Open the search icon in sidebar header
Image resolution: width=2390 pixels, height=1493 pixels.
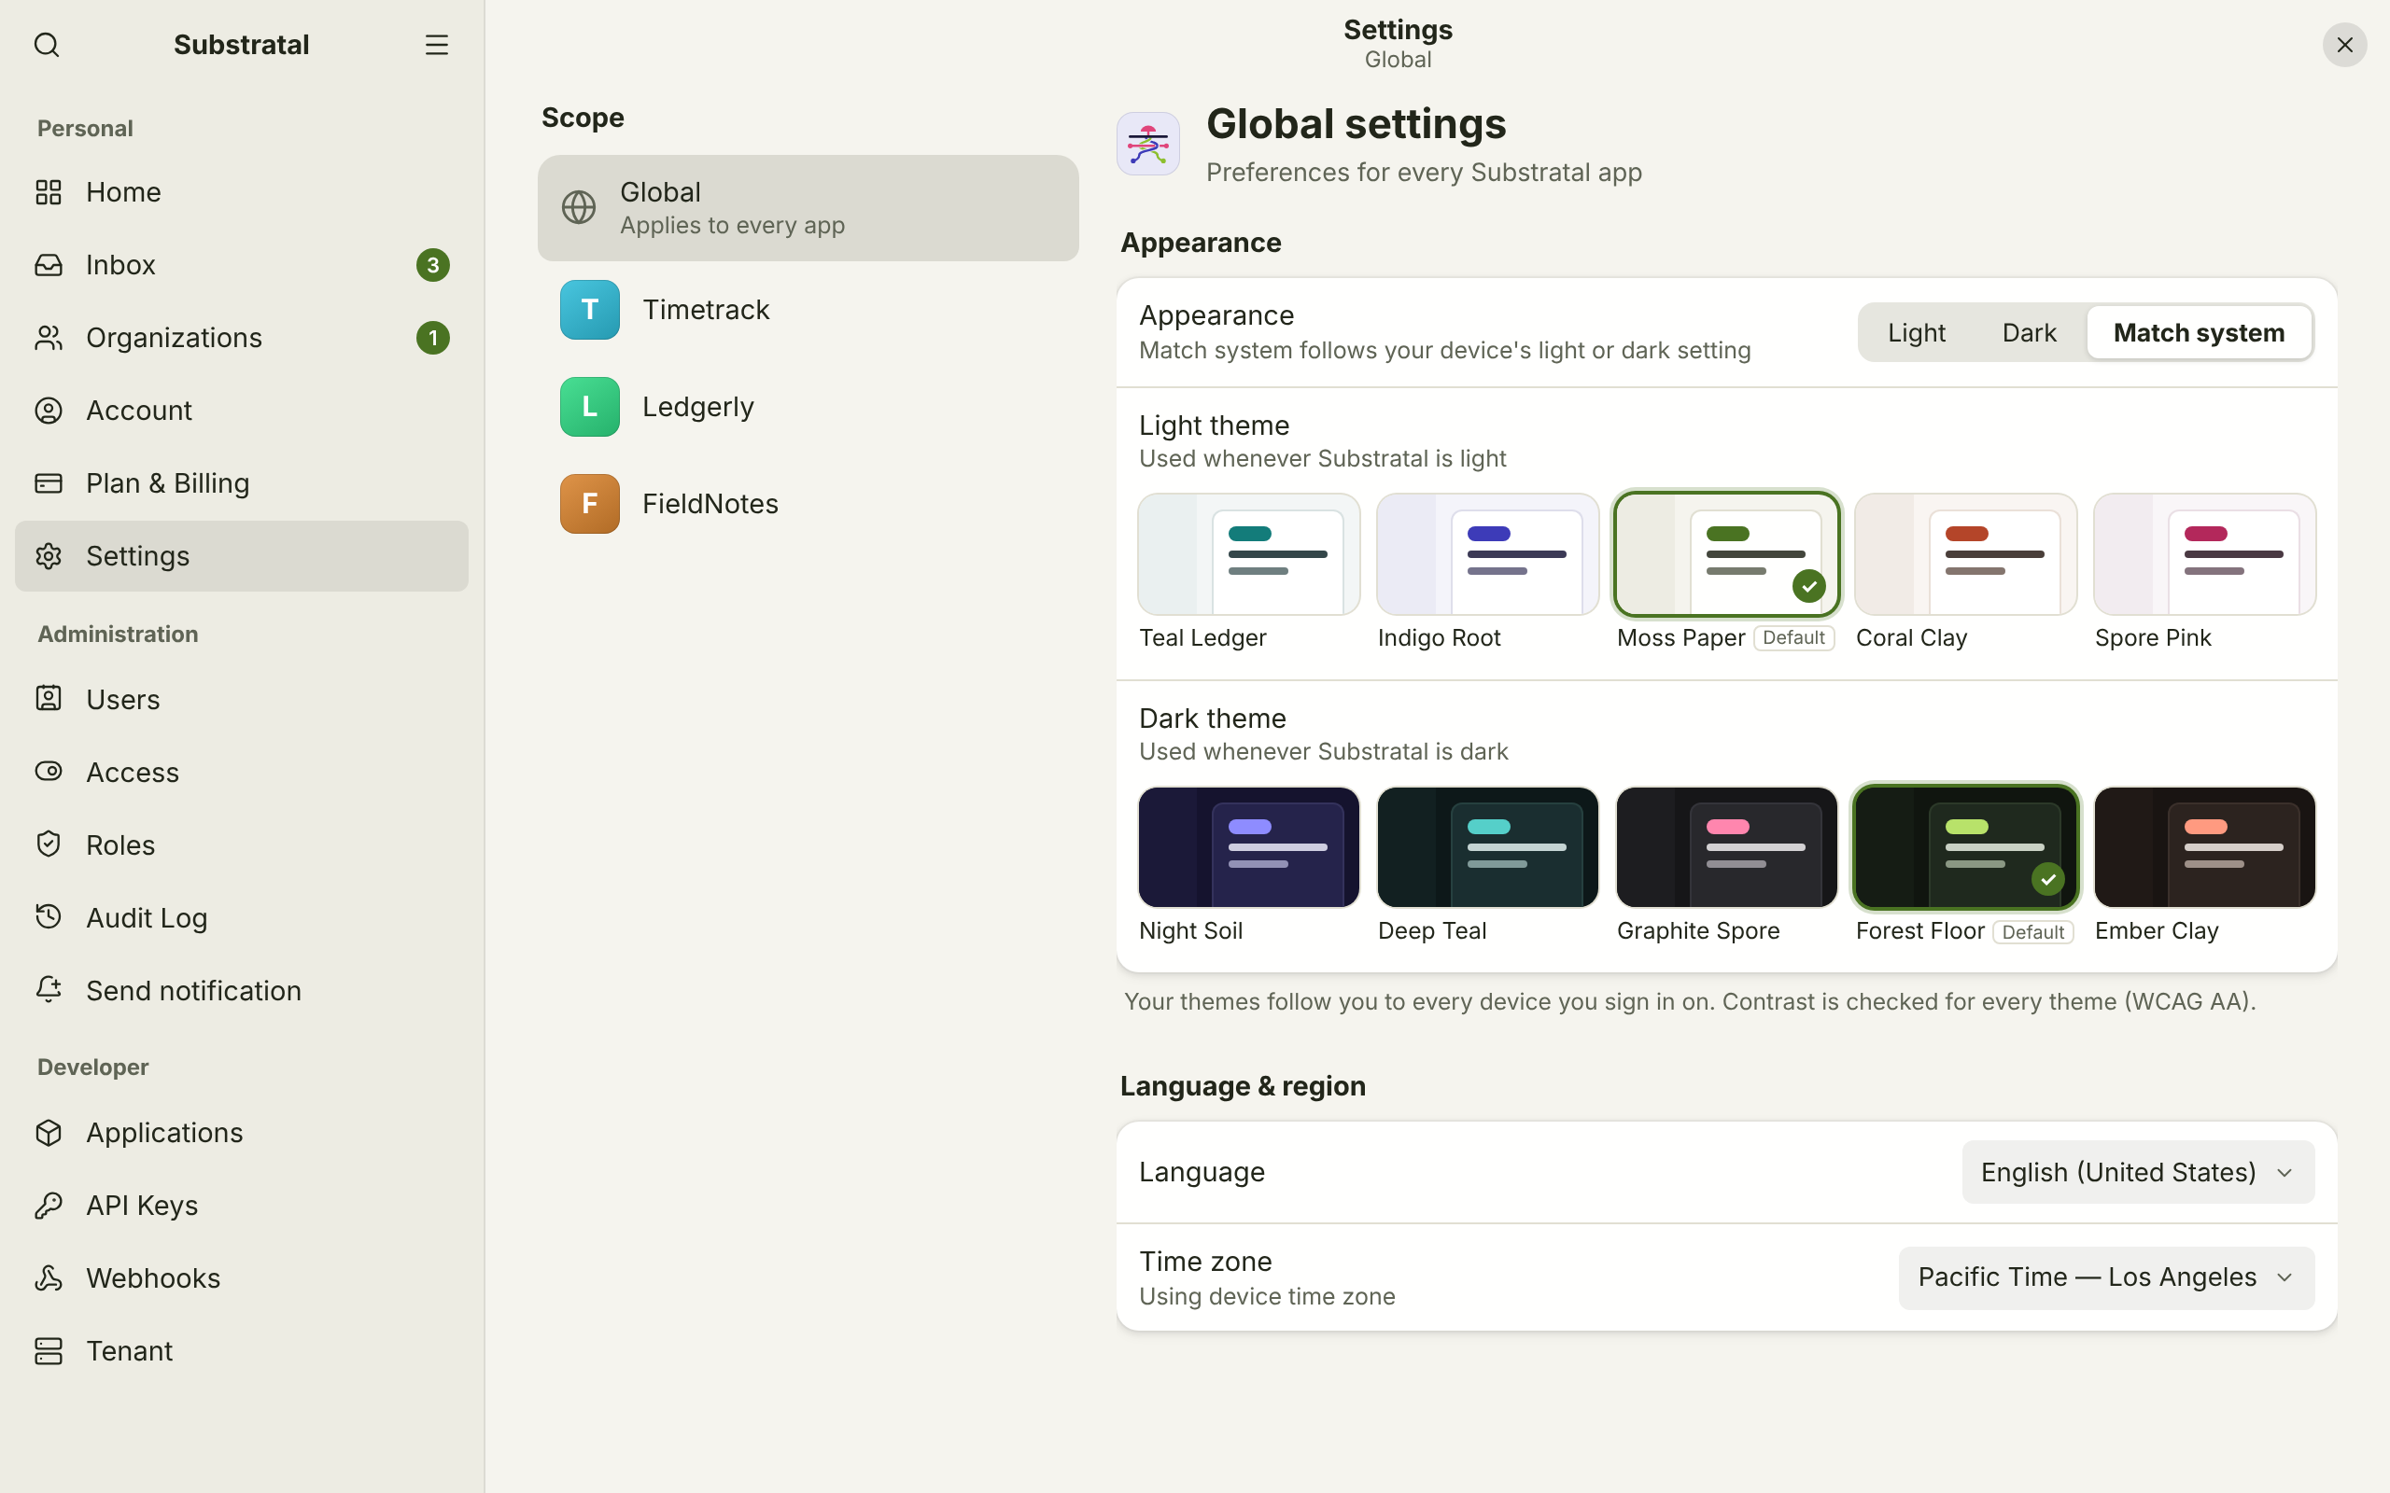click(47, 45)
